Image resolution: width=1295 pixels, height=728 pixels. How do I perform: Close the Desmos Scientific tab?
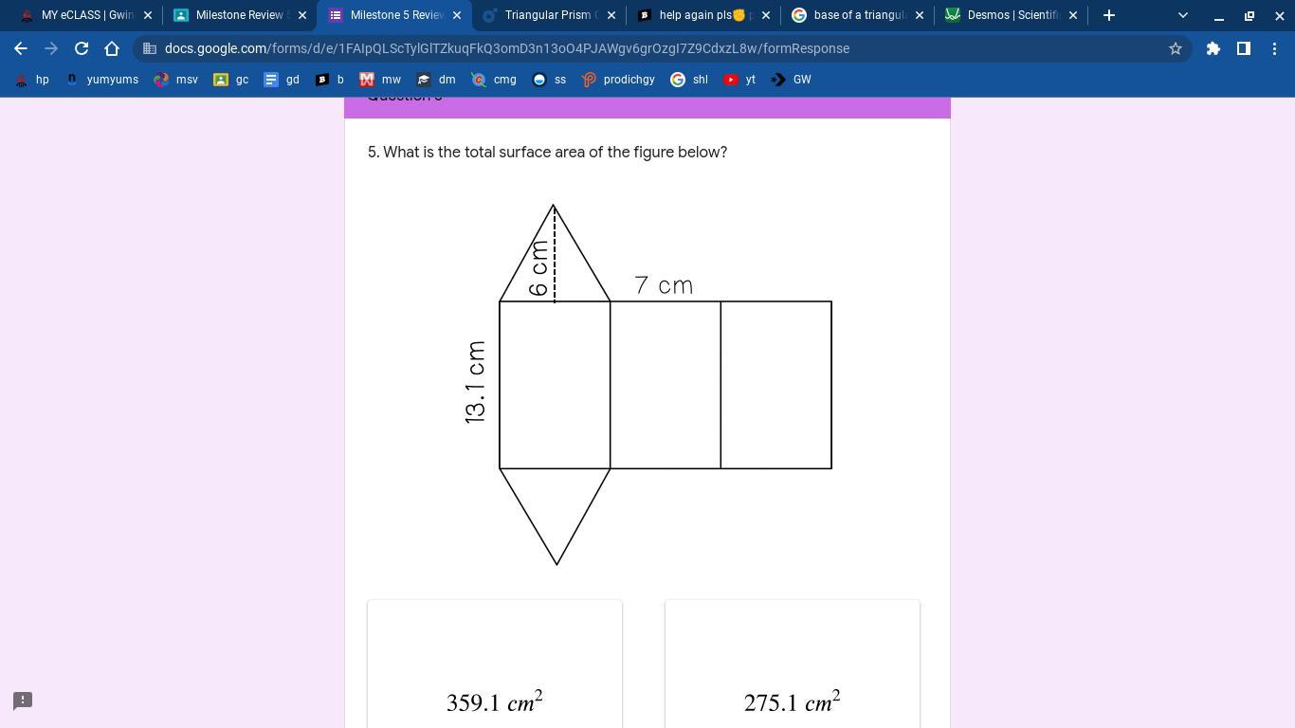pyautogui.click(x=1073, y=15)
